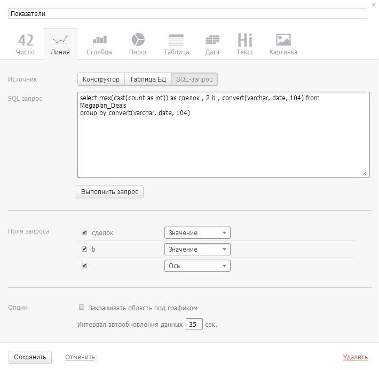Focus the auto-refresh interval seconds field
Viewport: 379px width, 370px height.
194,324
